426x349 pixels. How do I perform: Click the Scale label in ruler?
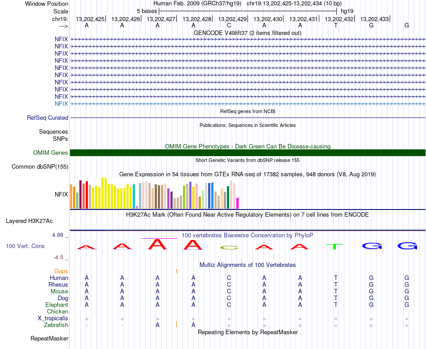(61, 11)
